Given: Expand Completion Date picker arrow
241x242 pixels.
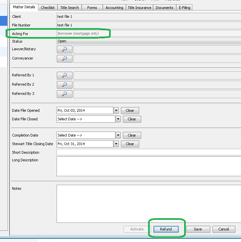Looking at the screenshot, I should tap(118, 135).
